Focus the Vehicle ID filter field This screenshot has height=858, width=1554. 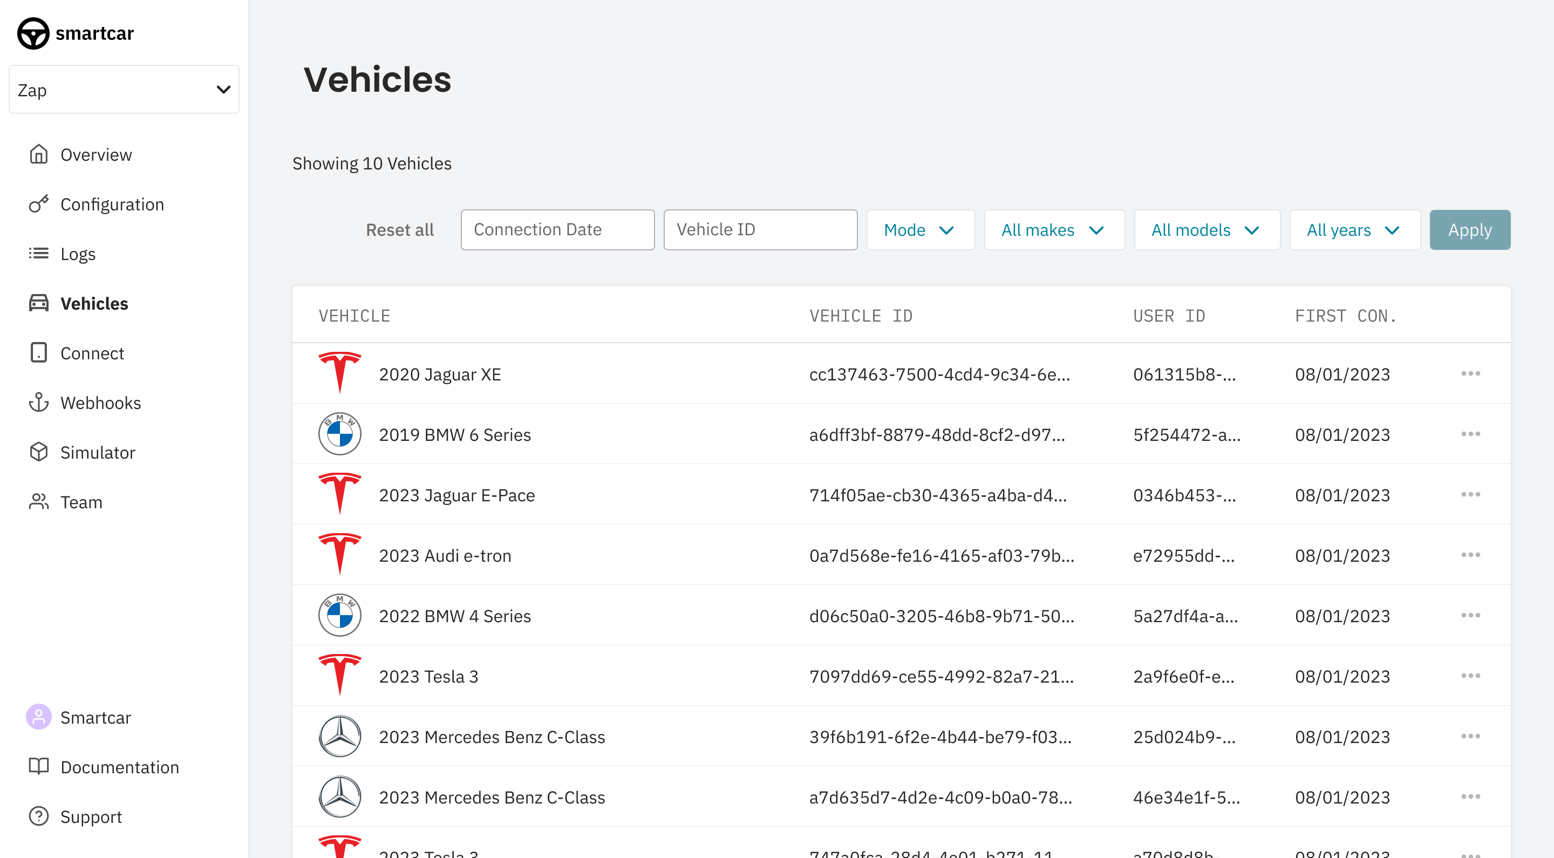tap(760, 230)
